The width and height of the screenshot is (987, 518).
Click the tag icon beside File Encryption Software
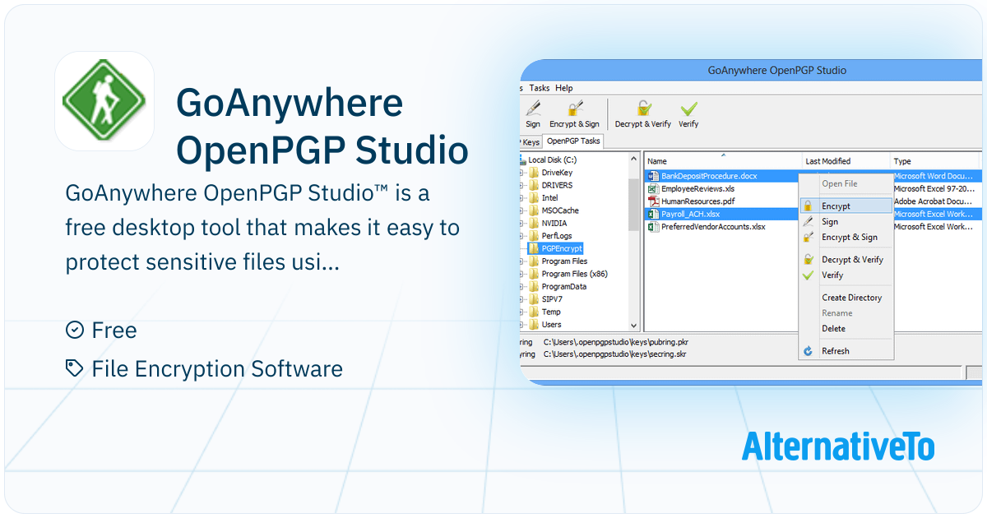(74, 368)
